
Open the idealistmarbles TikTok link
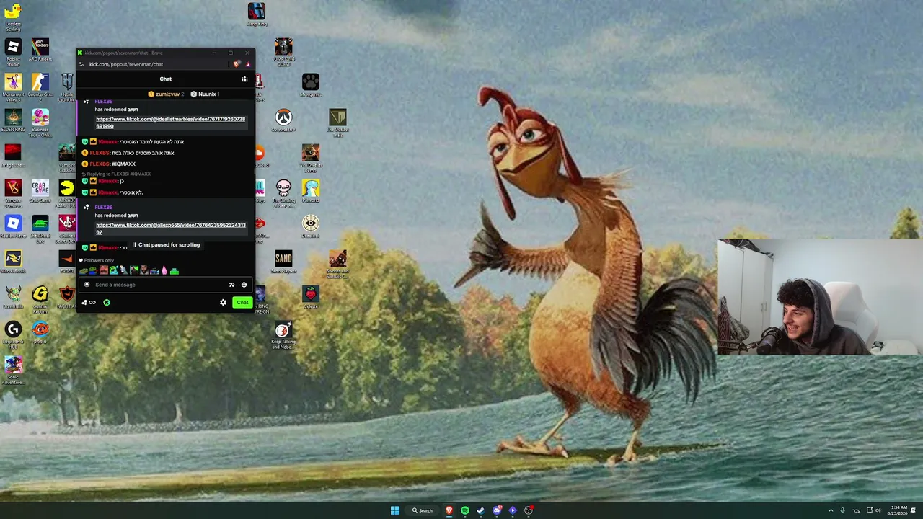point(170,123)
